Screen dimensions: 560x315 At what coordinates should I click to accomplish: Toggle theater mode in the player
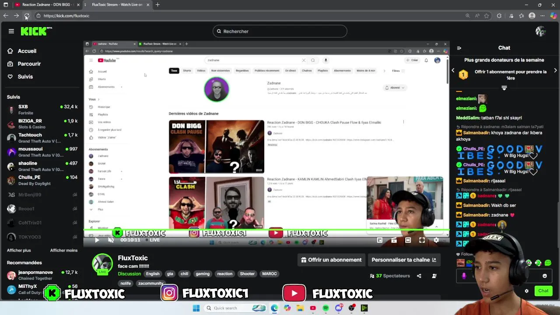tap(408, 240)
